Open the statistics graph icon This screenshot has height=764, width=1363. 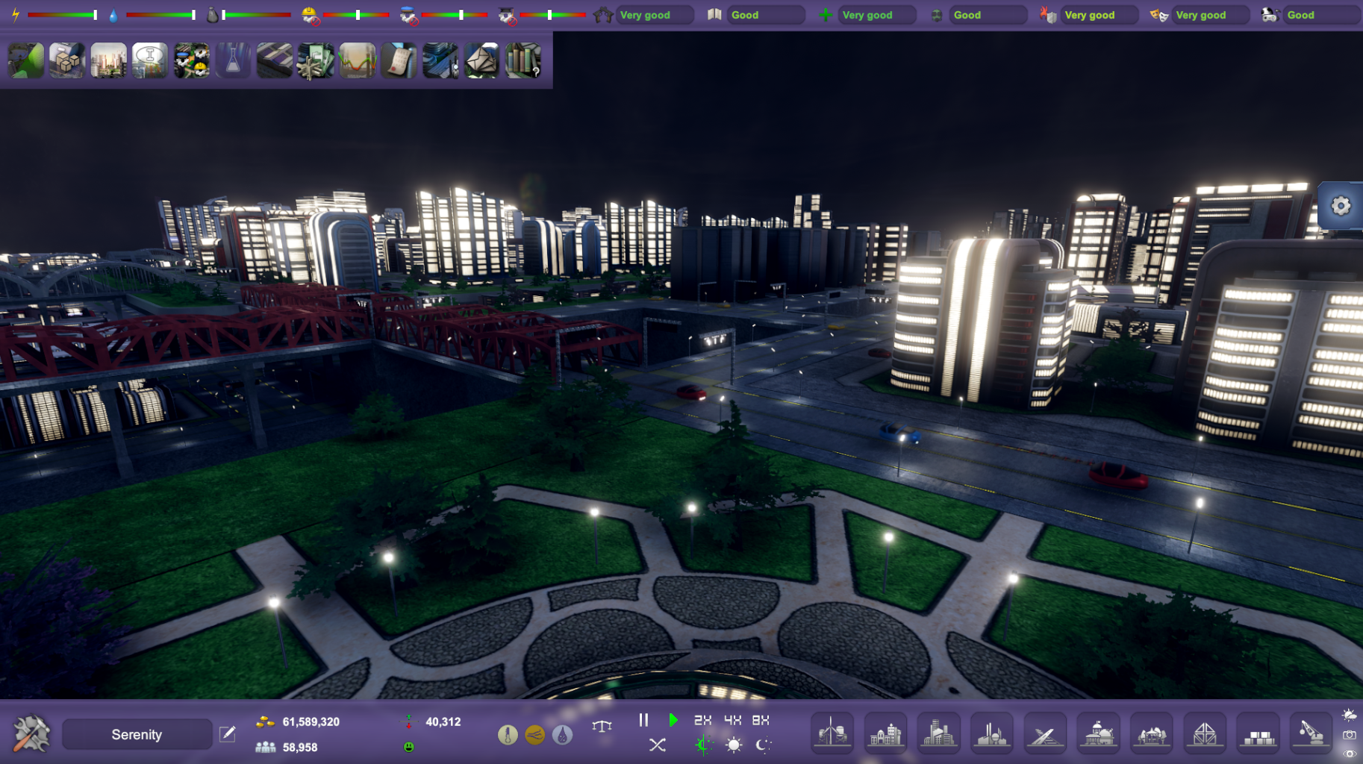coord(358,60)
